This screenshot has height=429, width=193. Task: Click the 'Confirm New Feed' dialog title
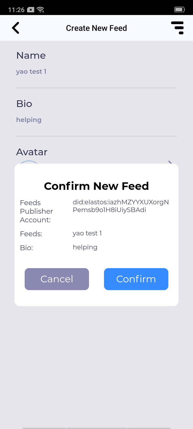[x=96, y=186]
